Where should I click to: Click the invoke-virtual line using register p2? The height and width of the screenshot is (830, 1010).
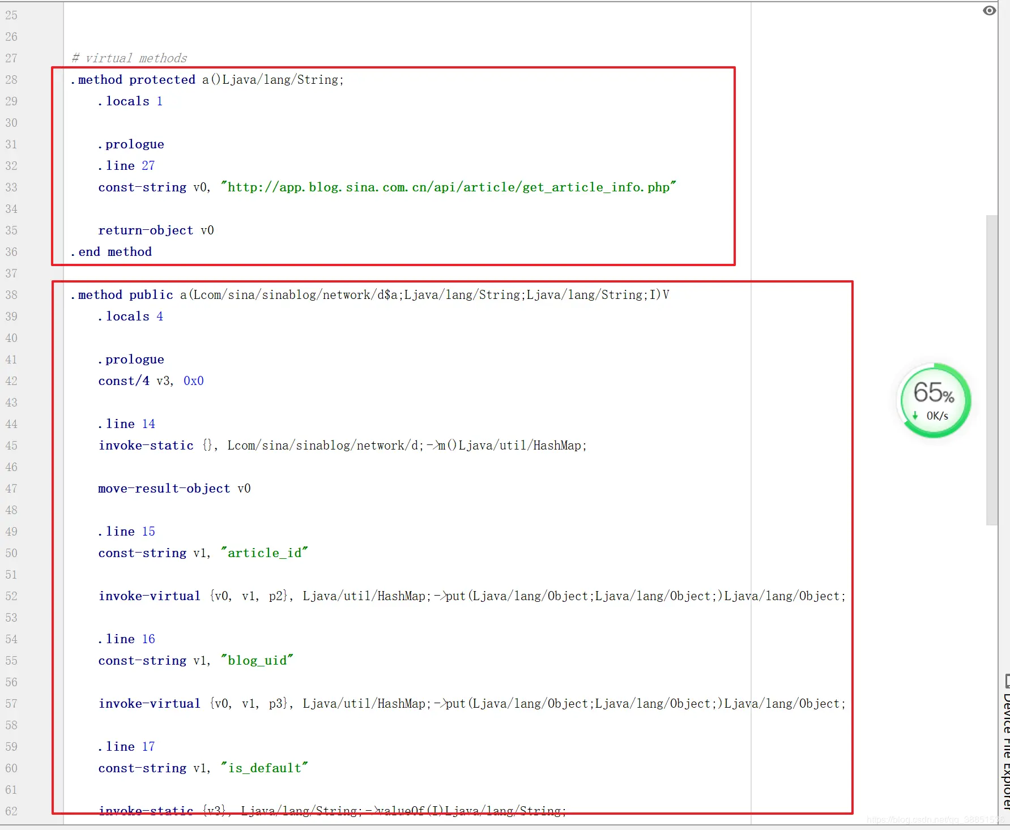point(472,596)
